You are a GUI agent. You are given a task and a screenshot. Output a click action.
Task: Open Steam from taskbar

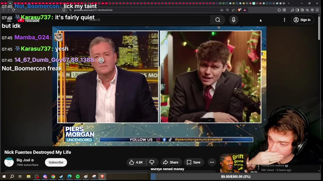pos(61,177)
